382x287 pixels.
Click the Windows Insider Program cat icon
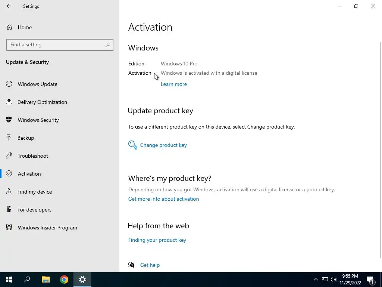click(9, 228)
